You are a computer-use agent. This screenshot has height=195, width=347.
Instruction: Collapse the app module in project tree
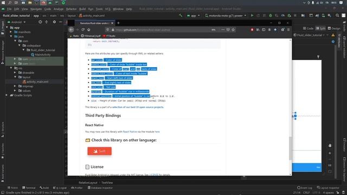click(x=7, y=28)
